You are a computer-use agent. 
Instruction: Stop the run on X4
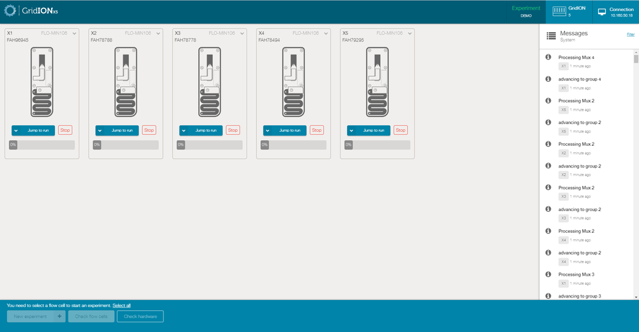click(x=317, y=130)
